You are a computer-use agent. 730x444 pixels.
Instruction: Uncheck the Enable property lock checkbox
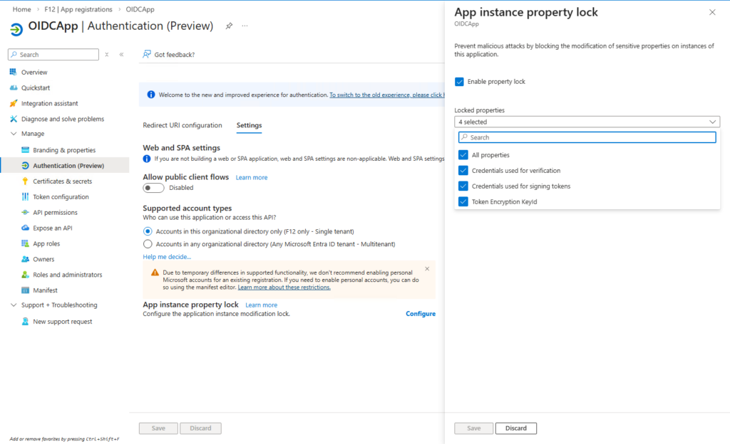pos(460,82)
